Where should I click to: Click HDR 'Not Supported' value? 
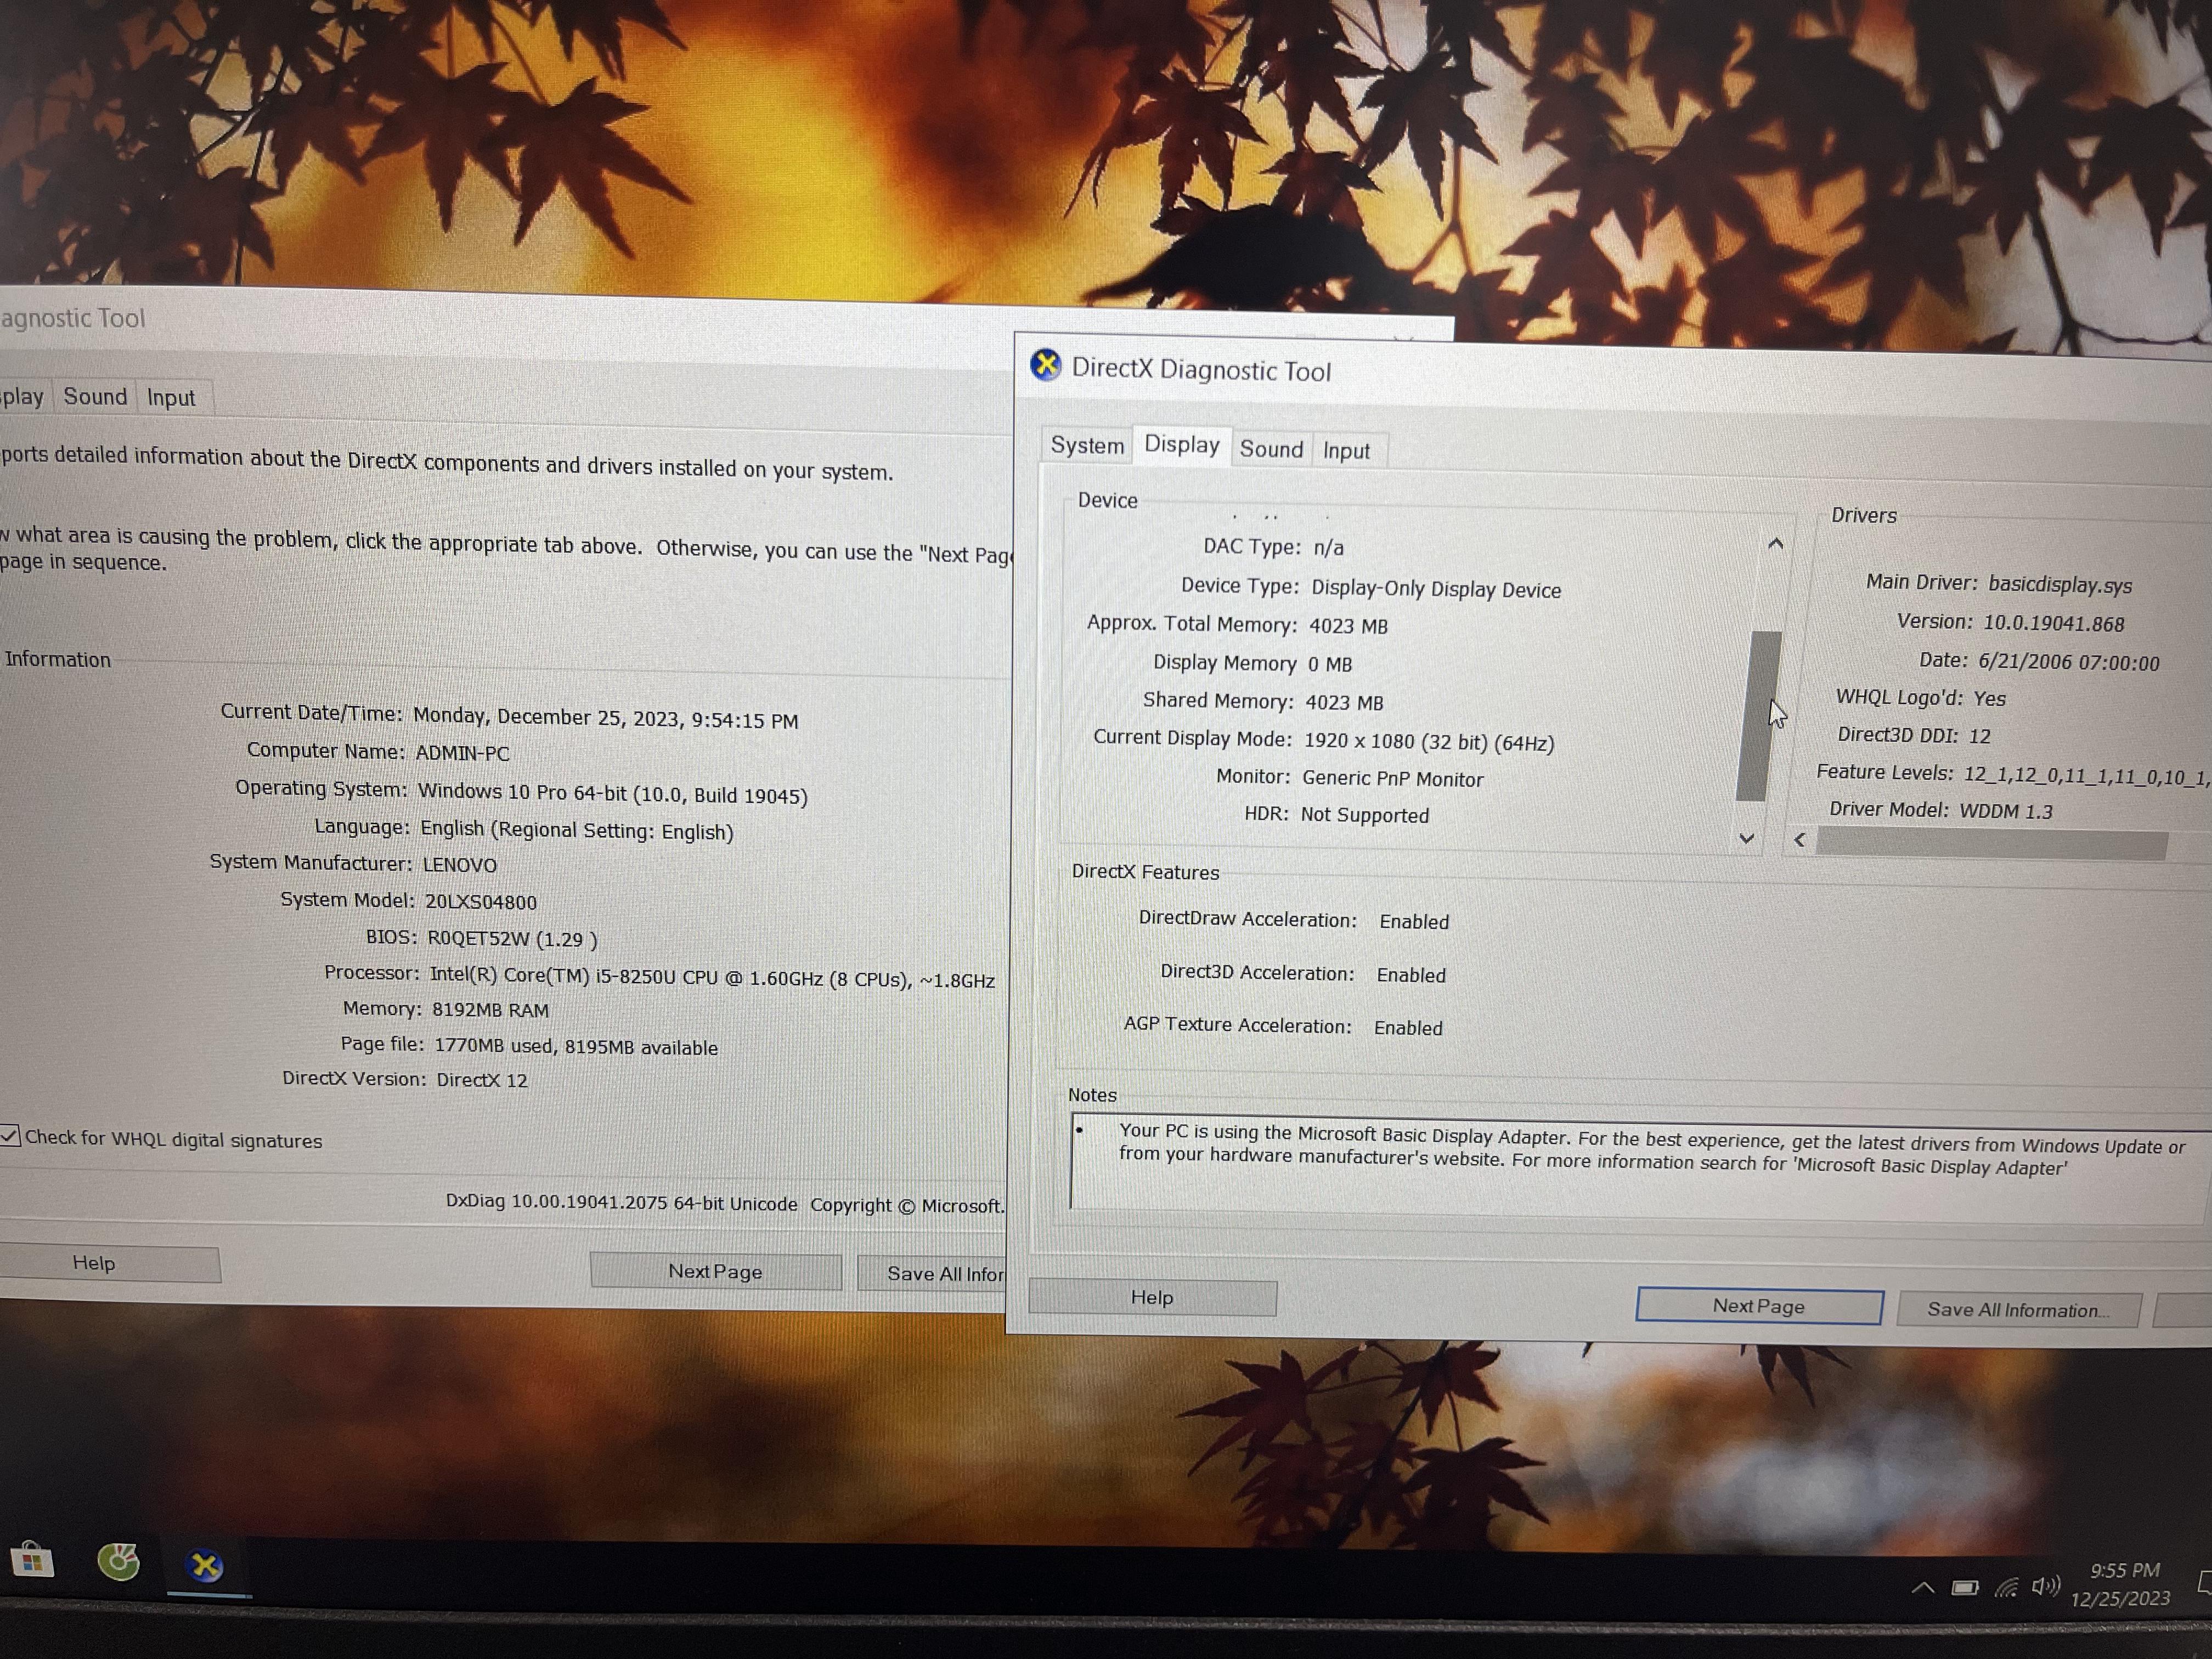coord(1364,815)
